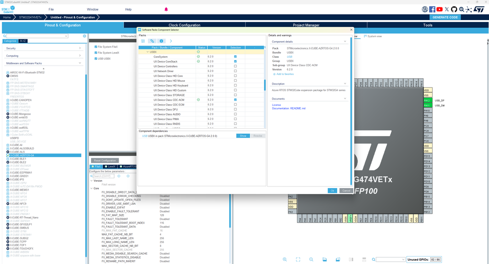This screenshot has width=489, height=264.
Task: Open the License document link
Action: [x=276, y=105]
